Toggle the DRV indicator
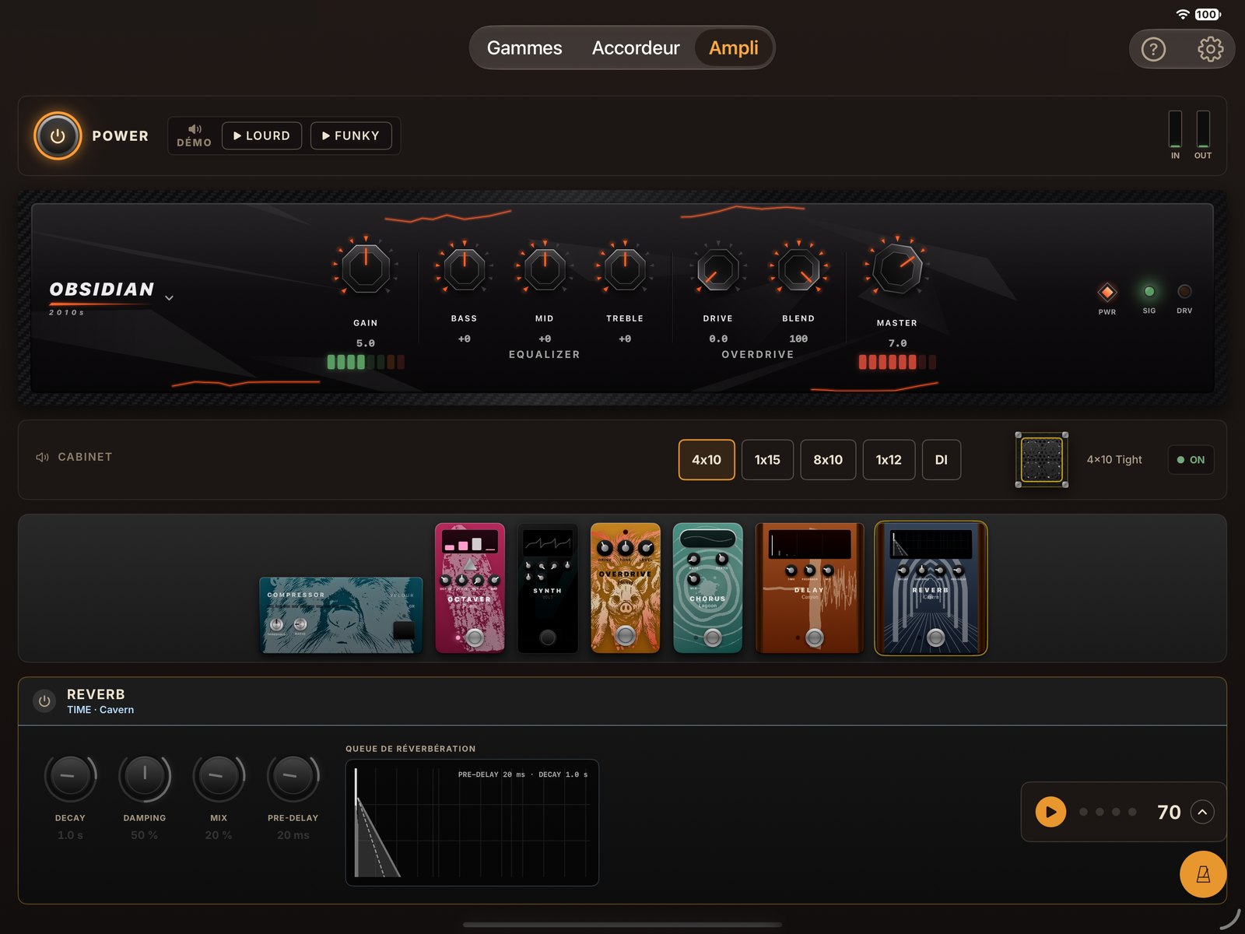The image size is (1245, 934). (1184, 291)
